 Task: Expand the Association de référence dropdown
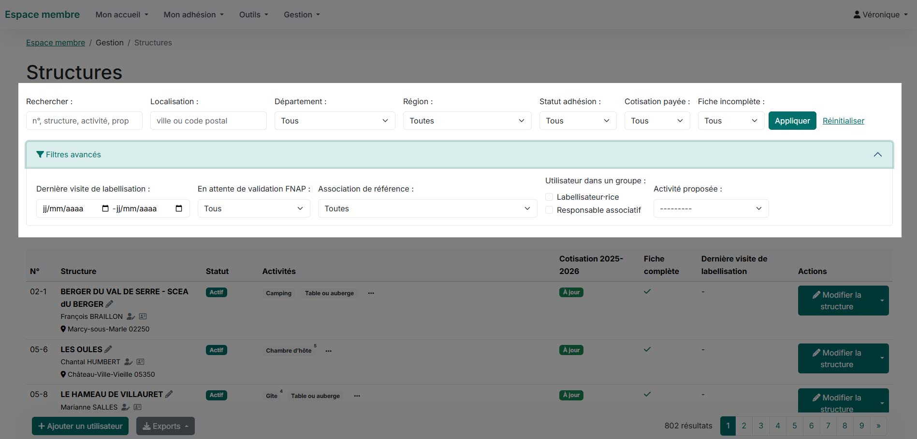[427, 208]
